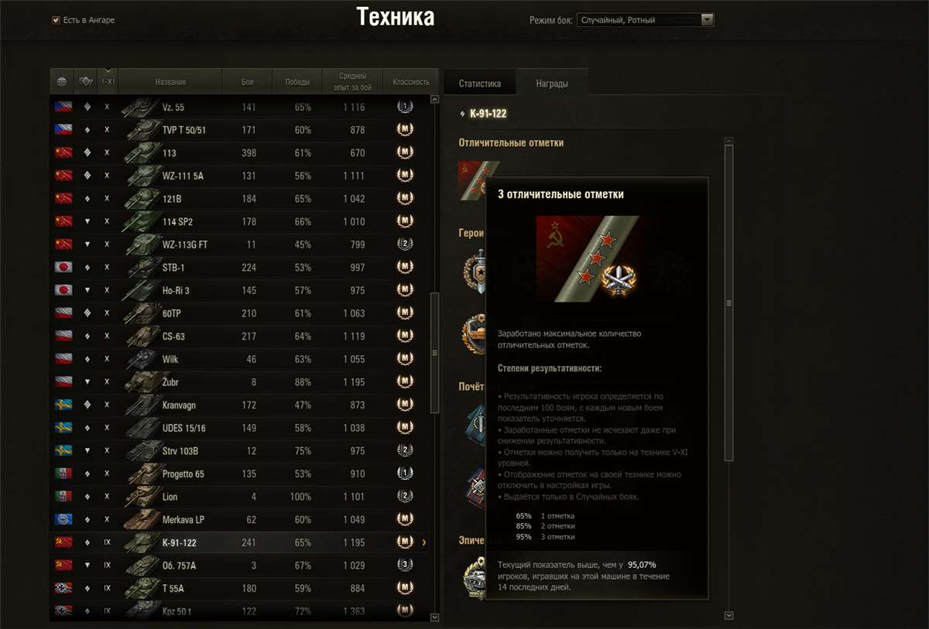The height and width of the screenshot is (629, 929).
Task: Switch to the Статистика tab
Action: tap(479, 84)
